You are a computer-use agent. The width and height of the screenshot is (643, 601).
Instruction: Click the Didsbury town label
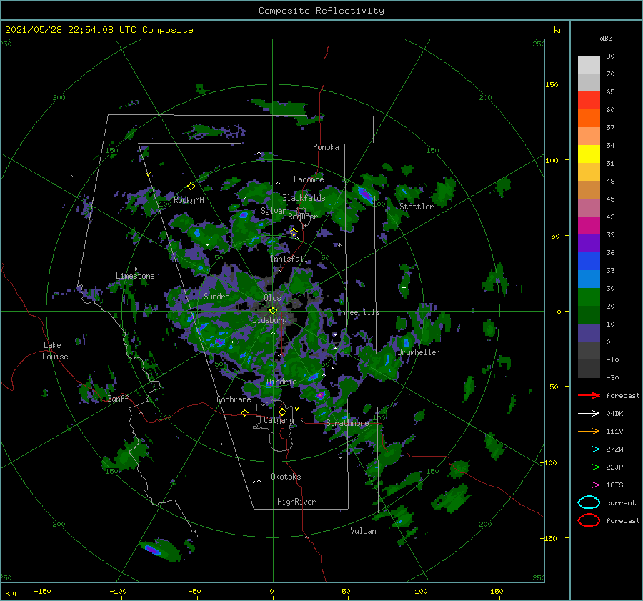(x=269, y=320)
